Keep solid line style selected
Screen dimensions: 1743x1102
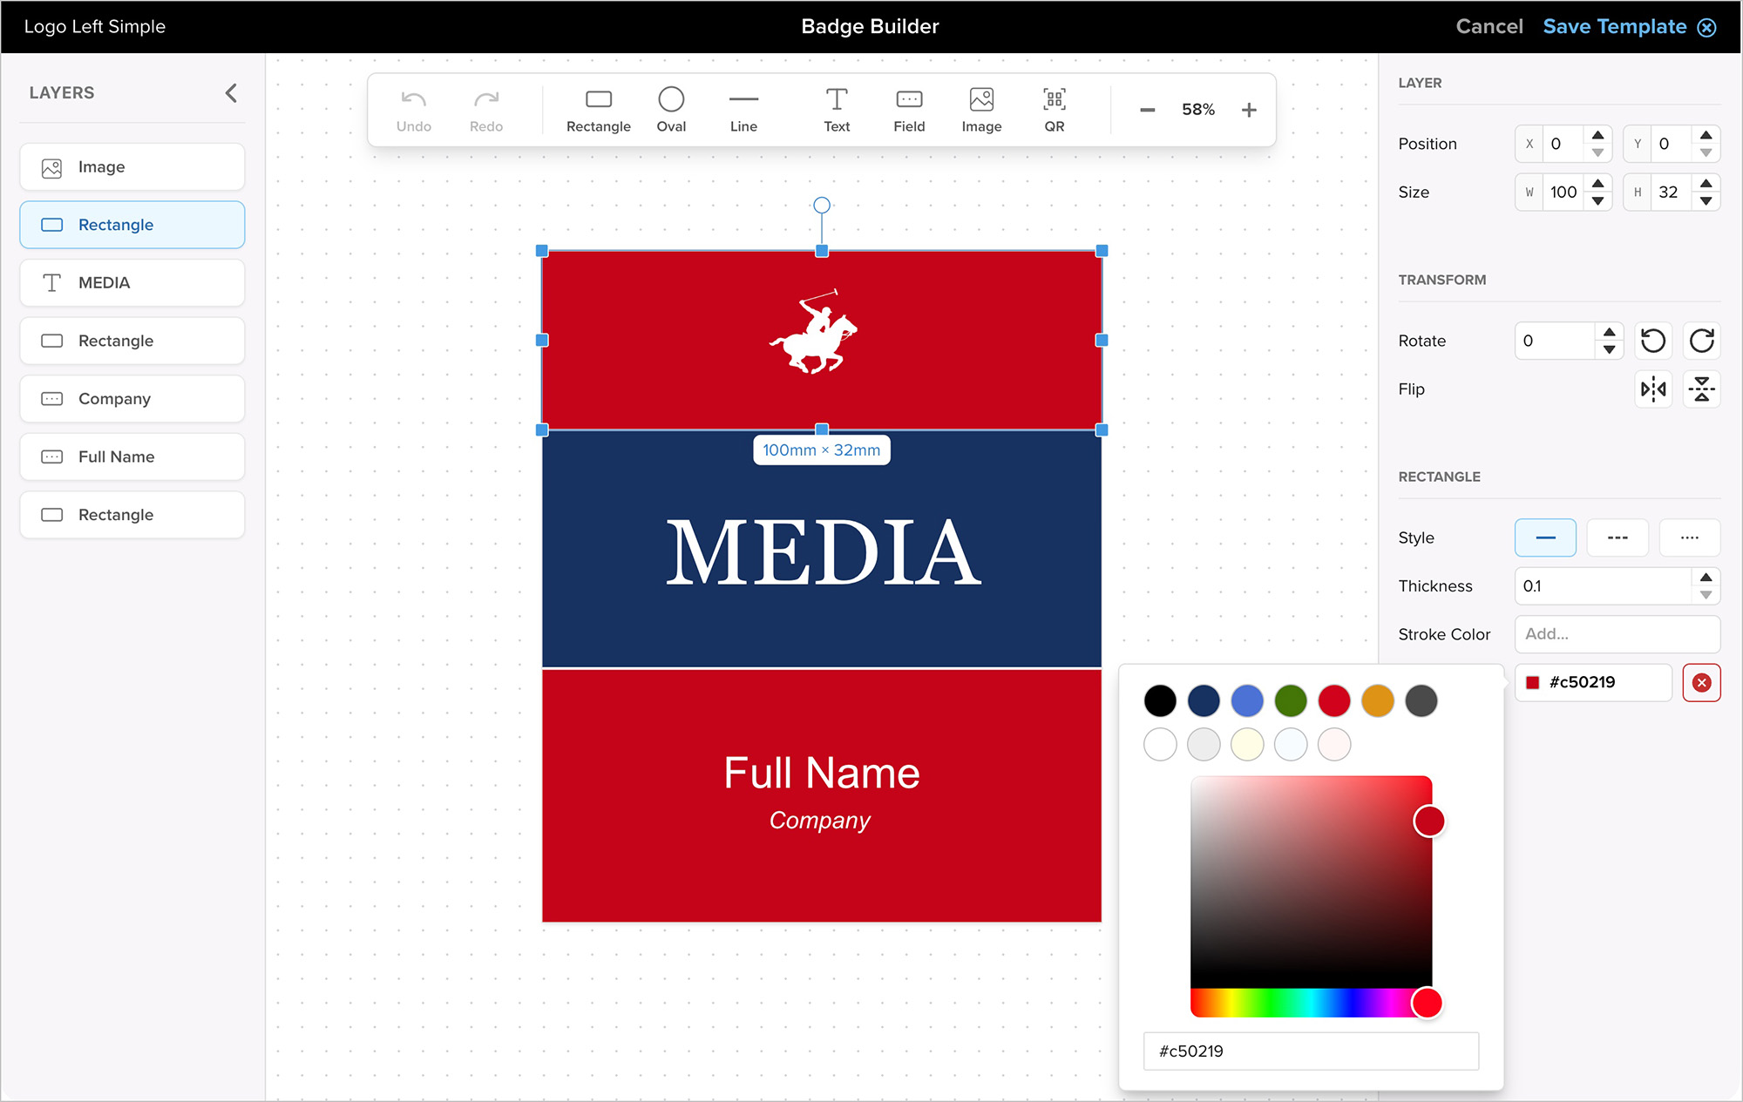click(1545, 537)
